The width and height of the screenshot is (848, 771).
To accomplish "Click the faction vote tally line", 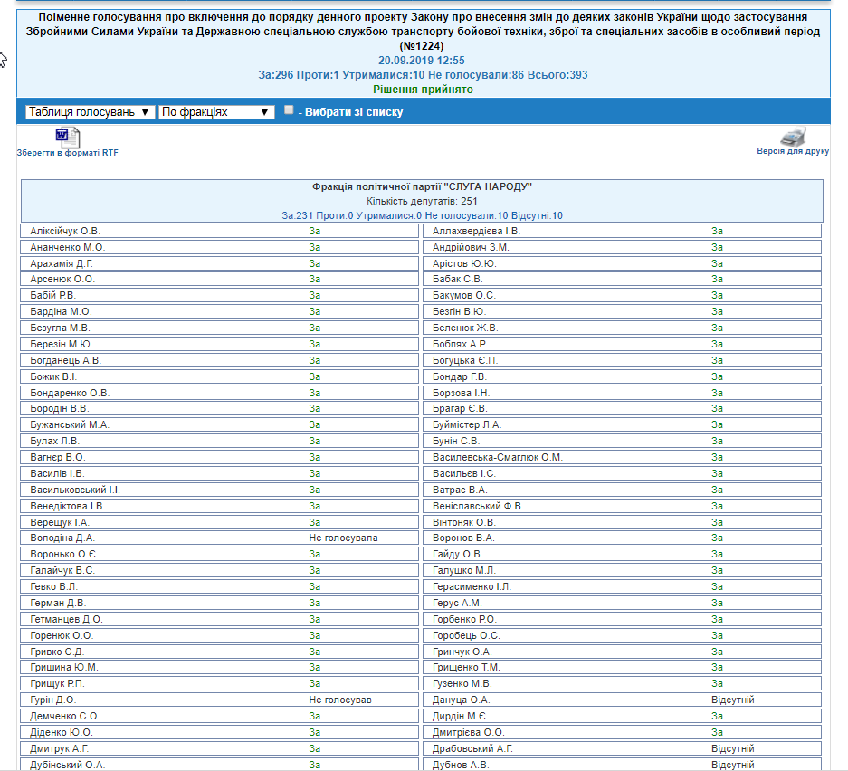I will (422, 215).
